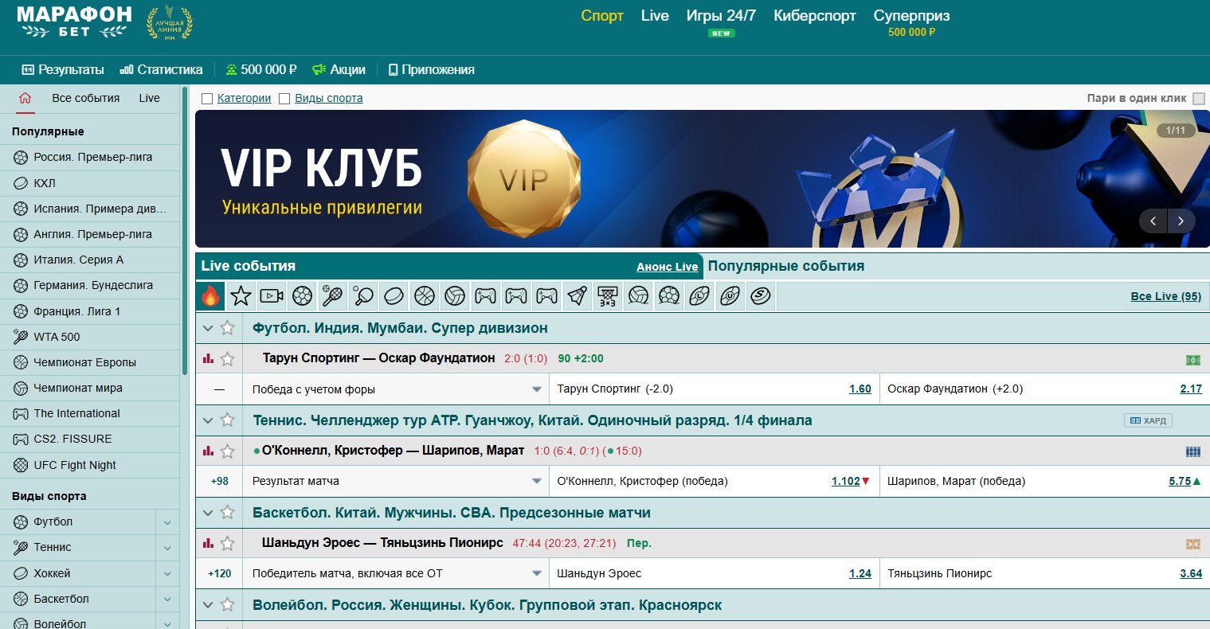Viewport: 1210px width, 629px height.
Task: Show favorites via the star filter icon
Action: [x=241, y=296]
